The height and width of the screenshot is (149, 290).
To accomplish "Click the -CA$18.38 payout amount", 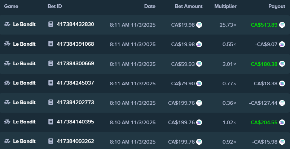I will coord(265,83).
